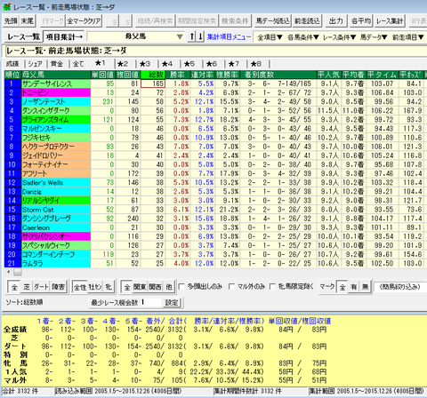Click the 設定 button

click(x=172, y=303)
